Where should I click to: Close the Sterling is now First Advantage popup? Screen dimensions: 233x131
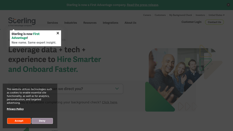click(58, 33)
